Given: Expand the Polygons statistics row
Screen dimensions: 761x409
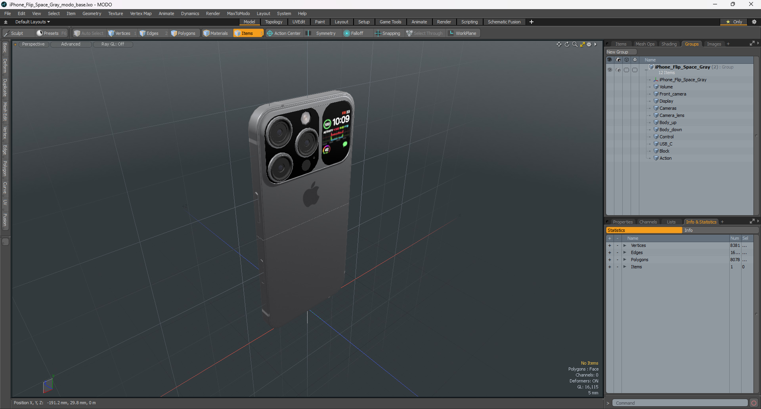Looking at the screenshot, I should click(625, 260).
